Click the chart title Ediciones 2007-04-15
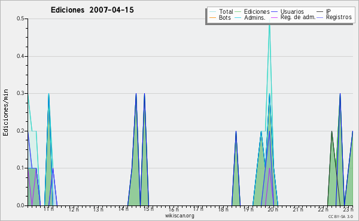 coord(92,10)
